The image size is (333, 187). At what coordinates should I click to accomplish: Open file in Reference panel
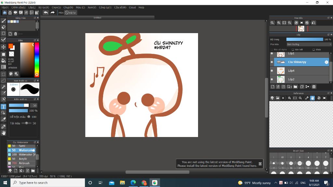(x=278, y=98)
